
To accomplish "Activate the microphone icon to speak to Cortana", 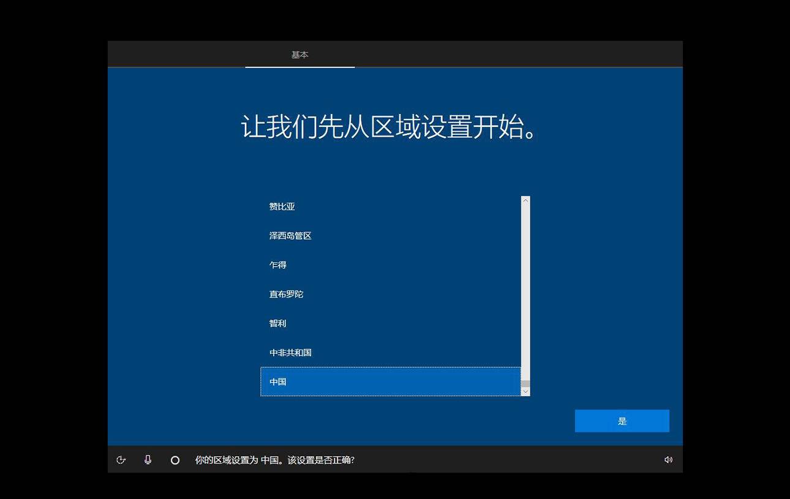I will (x=148, y=459).
